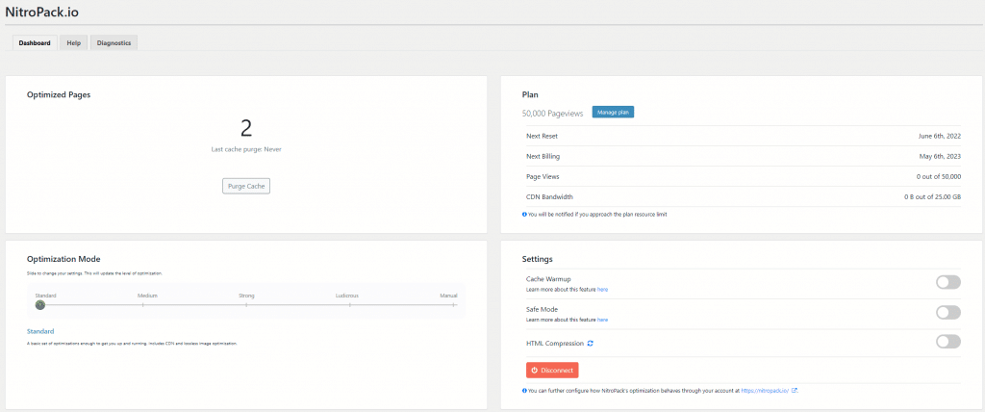Follow the 'here' link under Cache Warmup
Viewport: 985px width, 412px height.
coord(602,290)
